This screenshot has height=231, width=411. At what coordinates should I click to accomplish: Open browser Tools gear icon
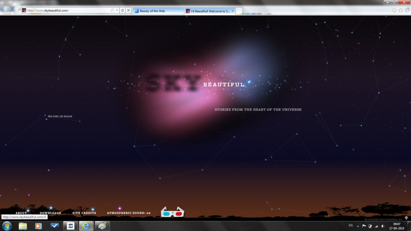[407, 11]
